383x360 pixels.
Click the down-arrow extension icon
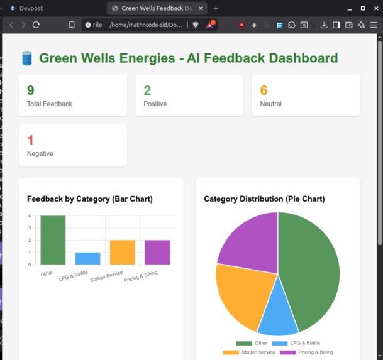(x=254, y=25)
